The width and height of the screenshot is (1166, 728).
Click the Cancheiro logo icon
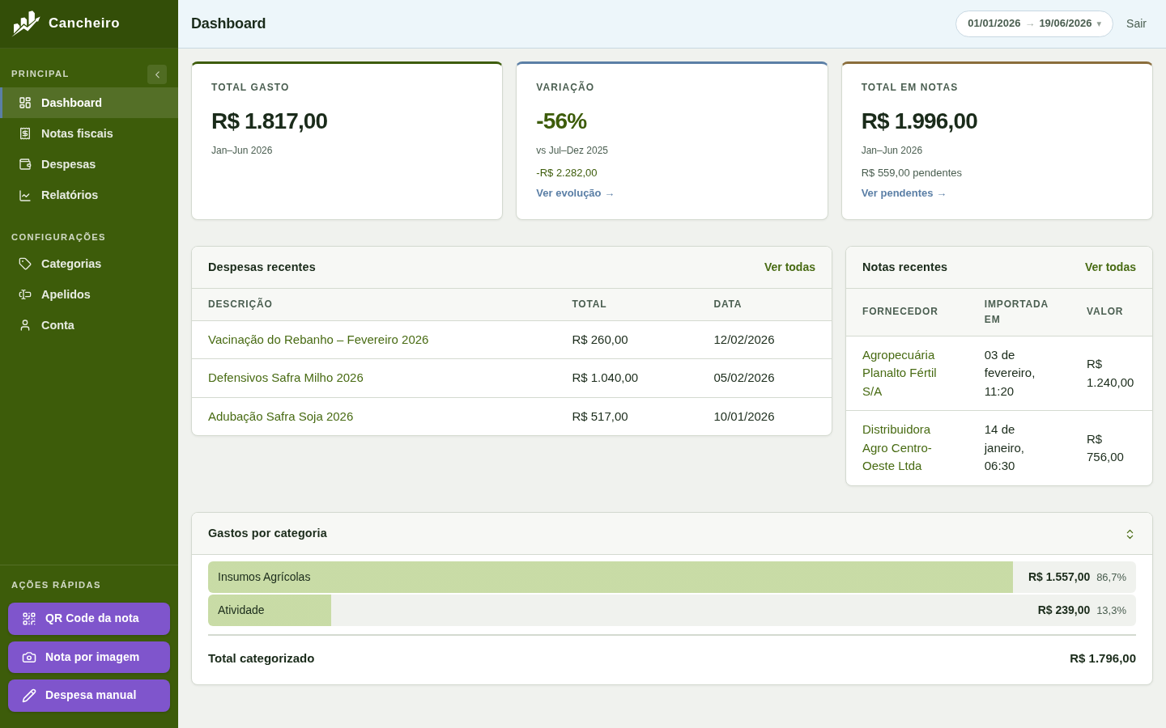pos(26,23)
